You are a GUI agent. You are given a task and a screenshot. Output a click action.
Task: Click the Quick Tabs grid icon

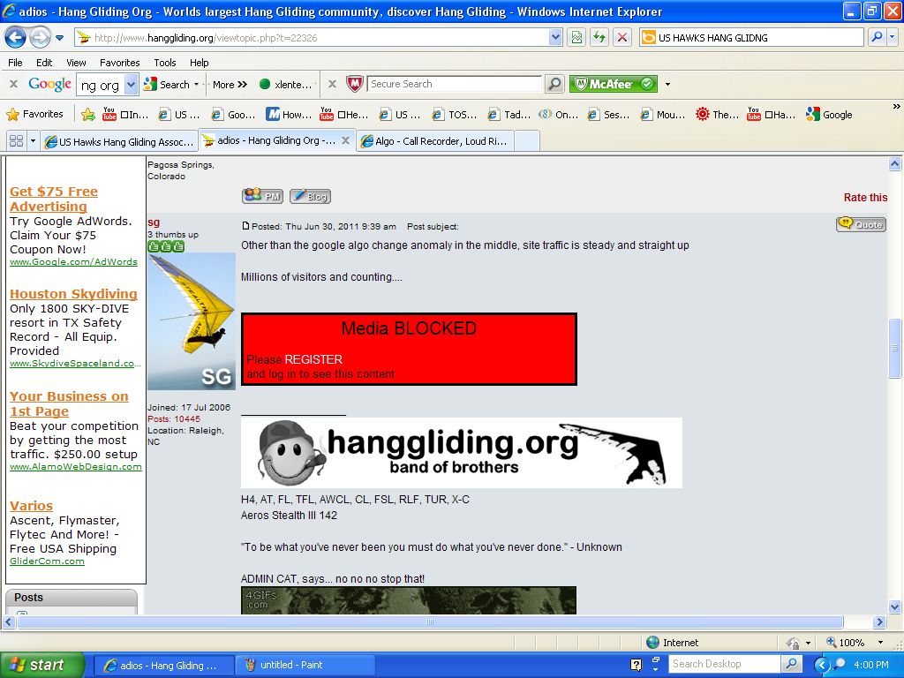[x=16, y=140]
